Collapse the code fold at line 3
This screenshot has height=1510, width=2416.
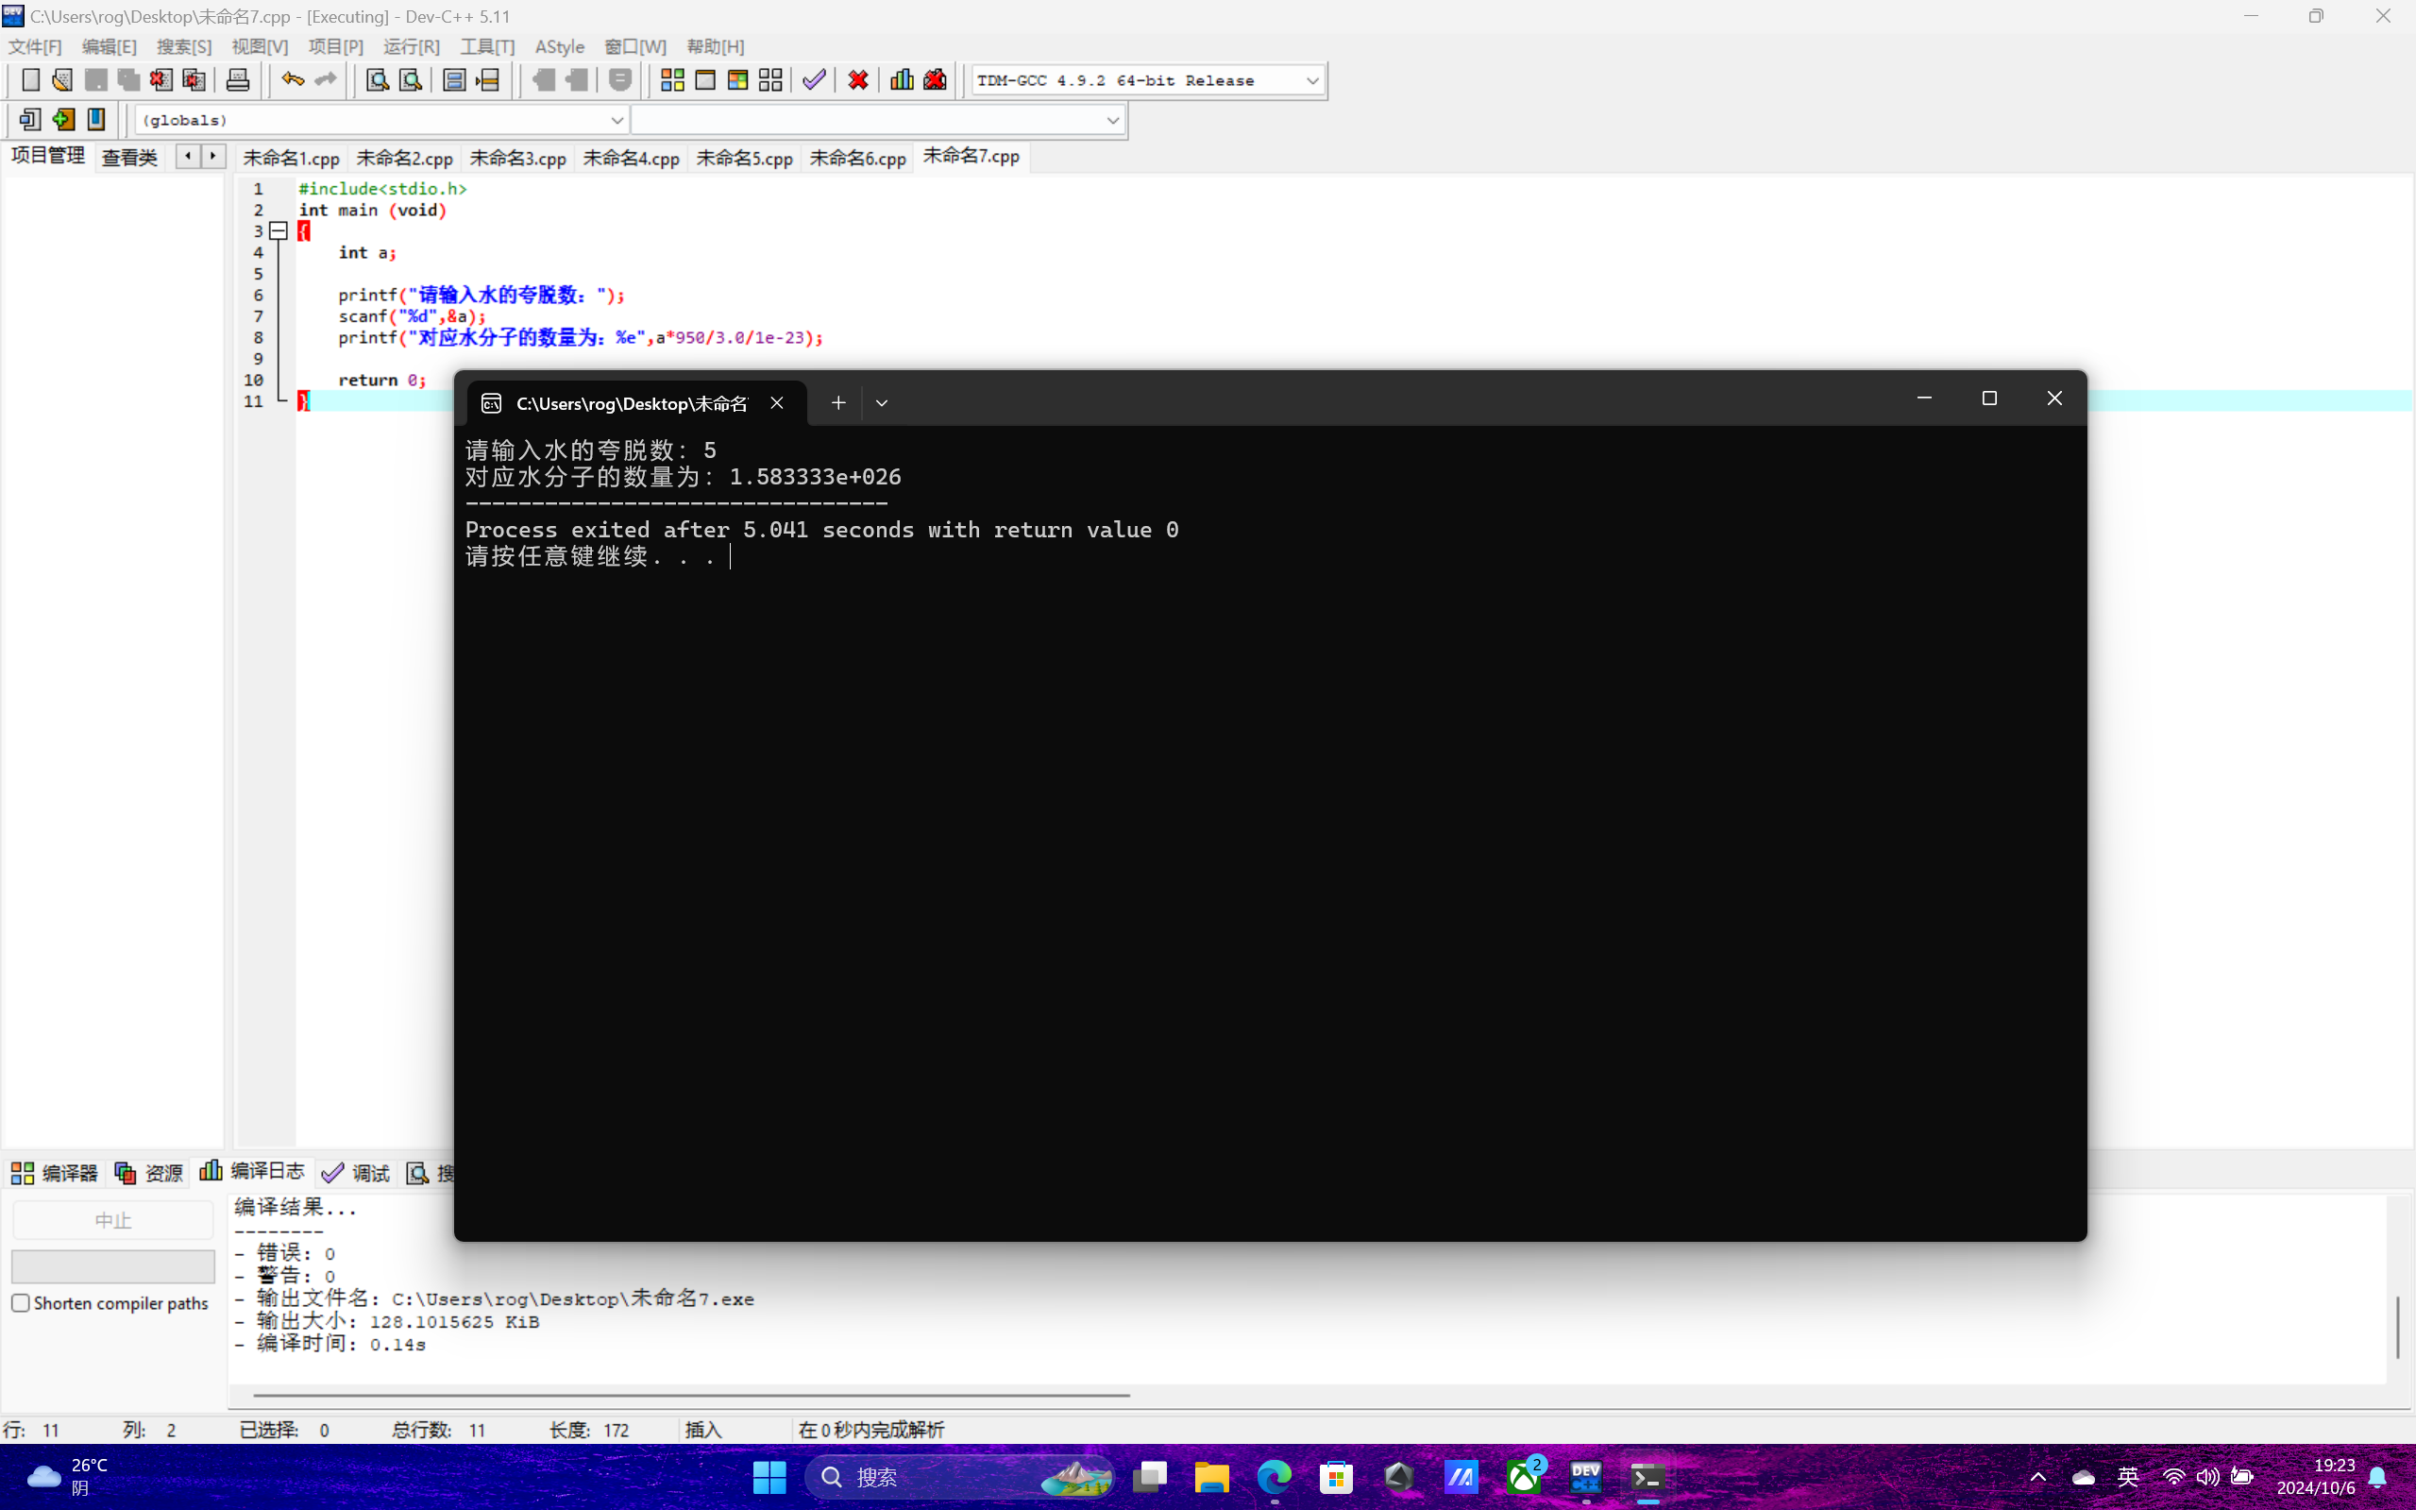[x=279, y=231]
